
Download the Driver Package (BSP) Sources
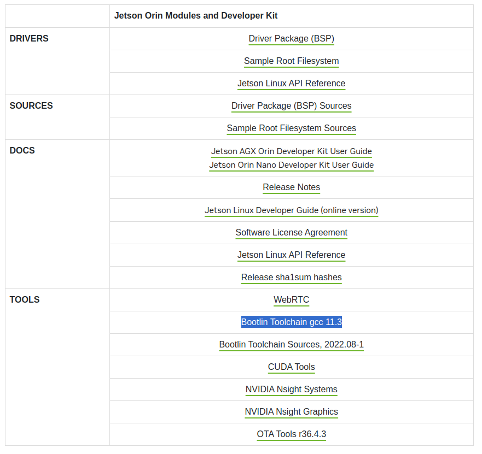coord(291,106)
